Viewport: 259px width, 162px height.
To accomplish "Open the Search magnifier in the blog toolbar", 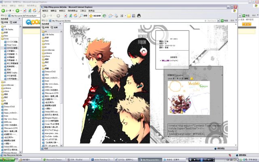I will [x=81, y=16].
